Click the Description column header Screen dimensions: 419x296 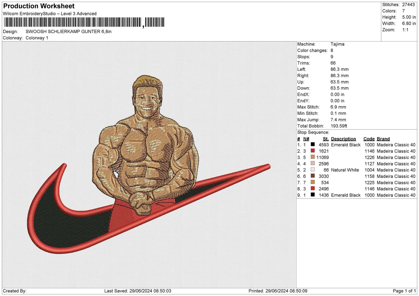pos(344,139)
